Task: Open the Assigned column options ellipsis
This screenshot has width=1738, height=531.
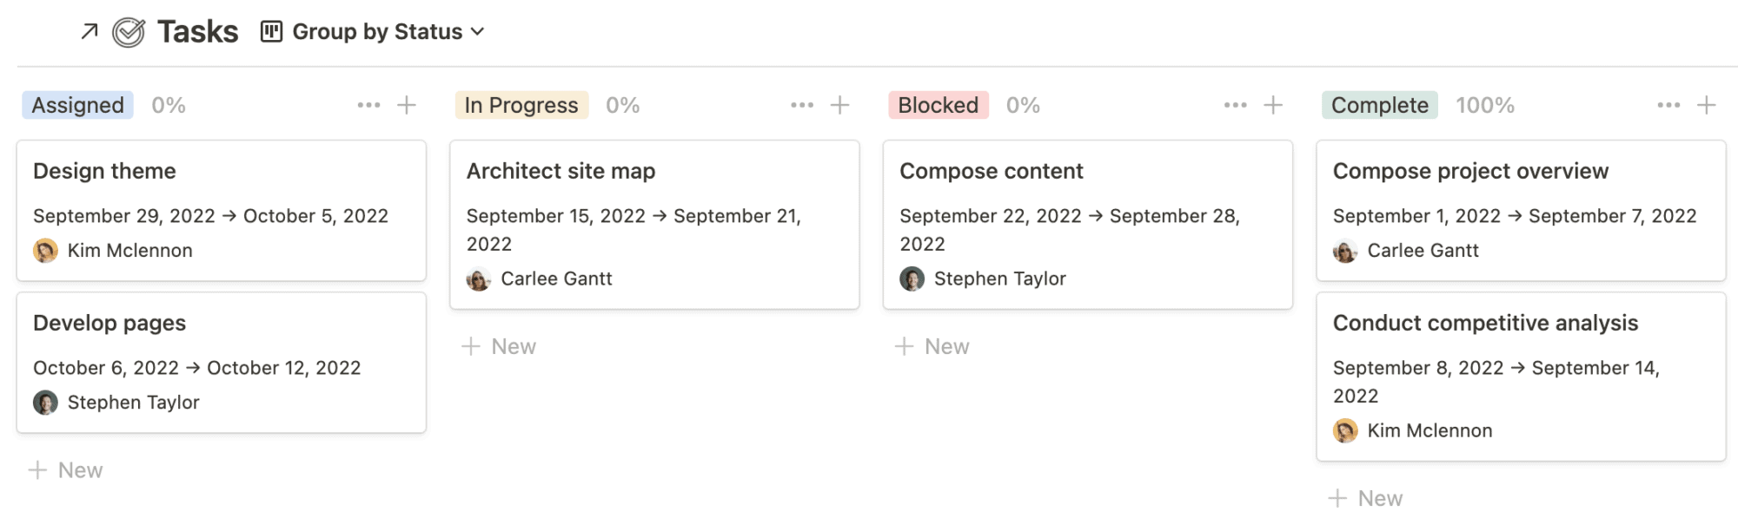Action: pyautogui.click(x=368, y=105)
